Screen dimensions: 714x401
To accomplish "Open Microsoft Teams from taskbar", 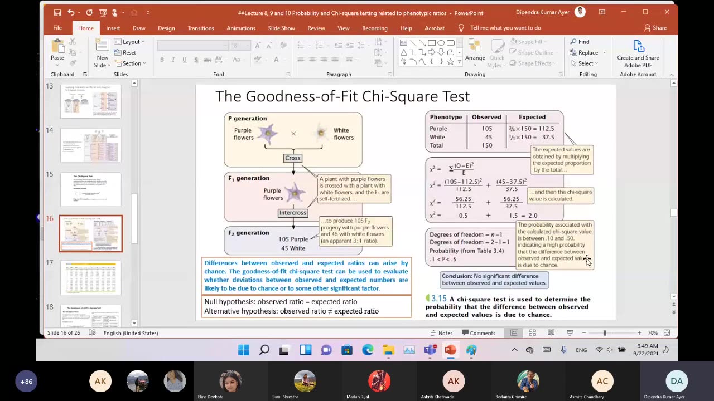I will pyautogui.click(x=430, y=350).
